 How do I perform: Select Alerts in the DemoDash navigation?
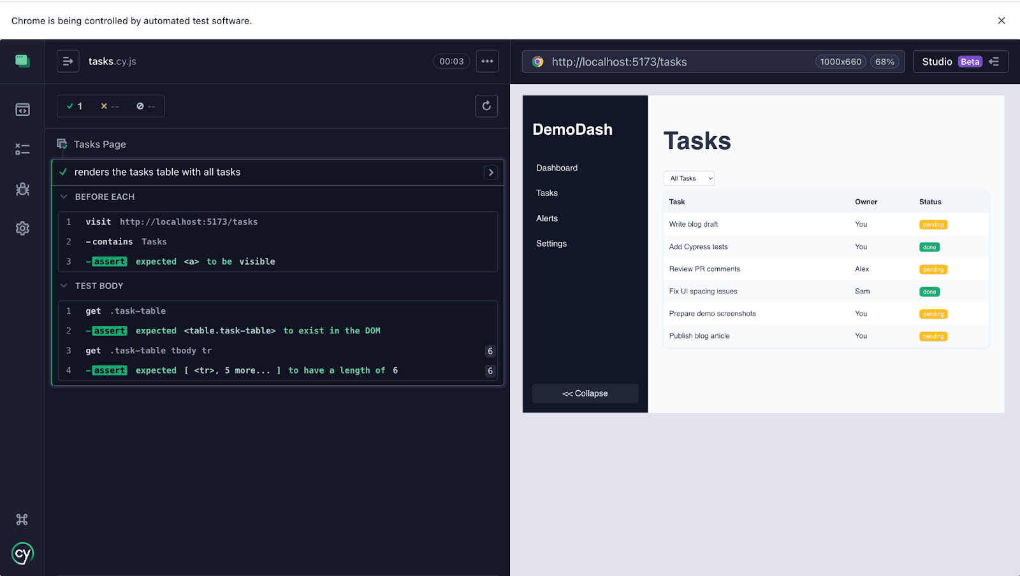point(546,218)
